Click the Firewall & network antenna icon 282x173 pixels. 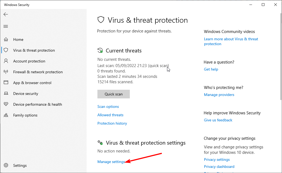pyautogui.click(x=6, y=72)
